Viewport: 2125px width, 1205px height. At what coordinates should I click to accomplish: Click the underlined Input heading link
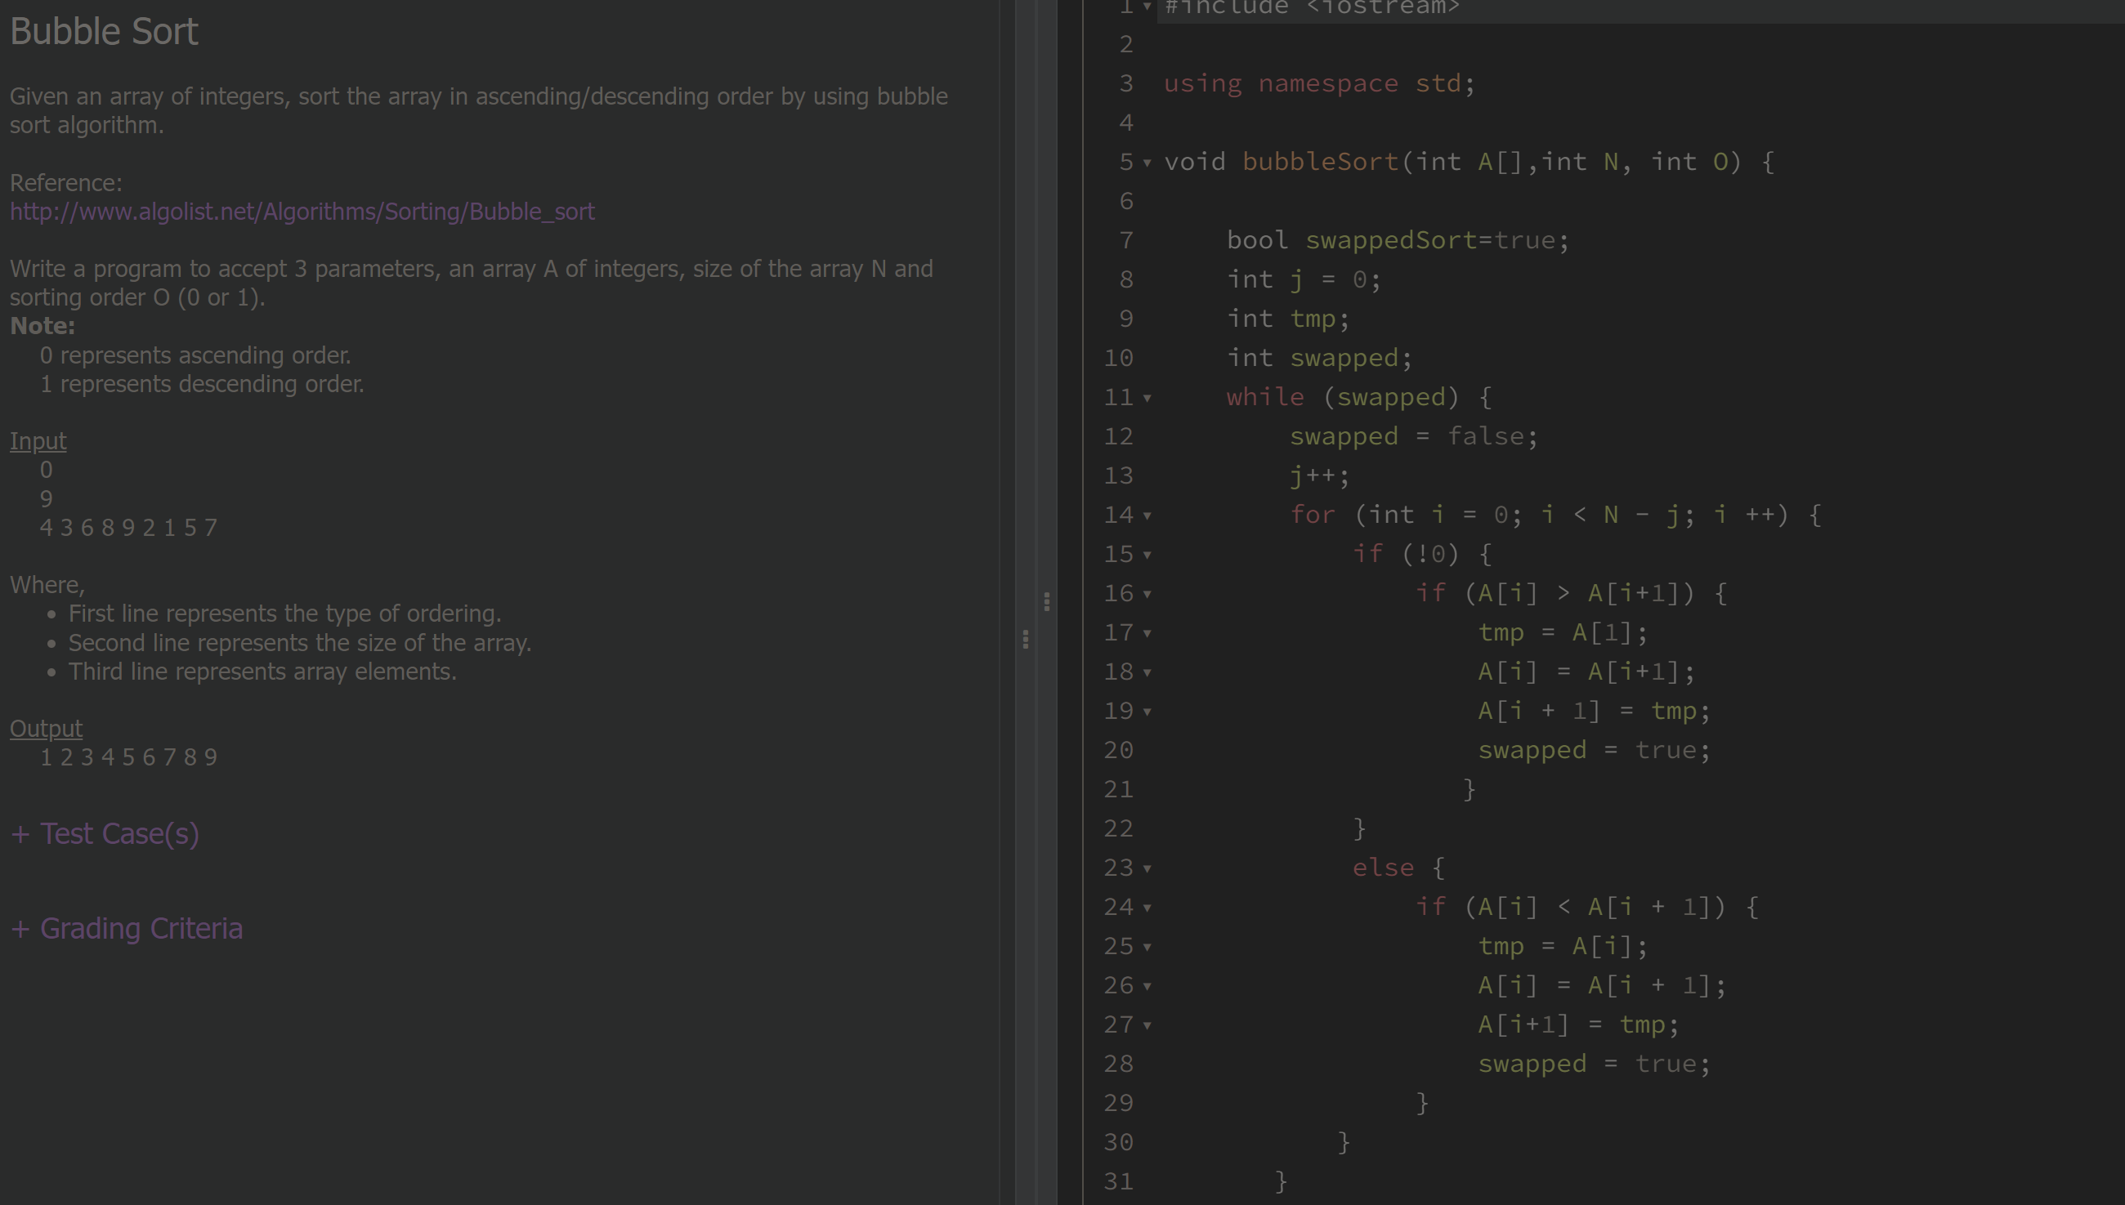[x=38, y=440]
